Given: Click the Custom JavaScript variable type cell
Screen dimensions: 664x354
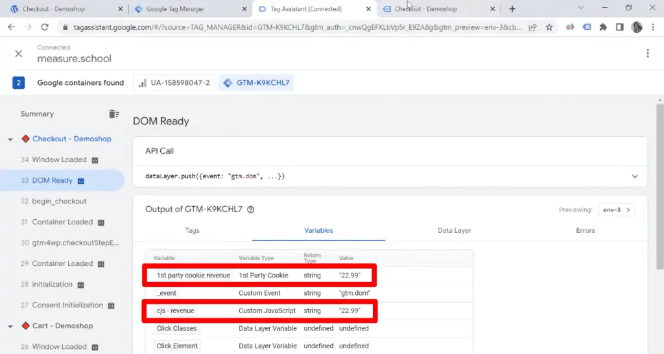Looking at the screenshot, I should (267, 311).
